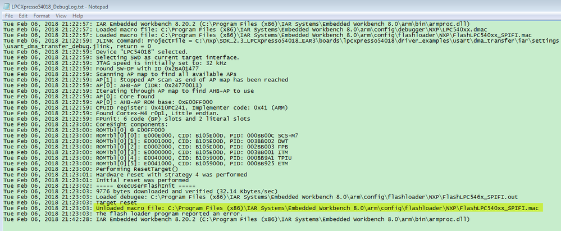Open the Edit menu
561x231 pixels.
[23, 16]
